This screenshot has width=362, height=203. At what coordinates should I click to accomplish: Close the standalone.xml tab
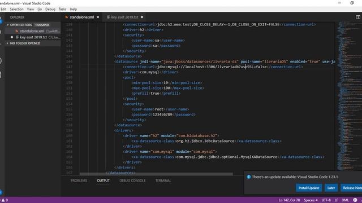point(98,17)
